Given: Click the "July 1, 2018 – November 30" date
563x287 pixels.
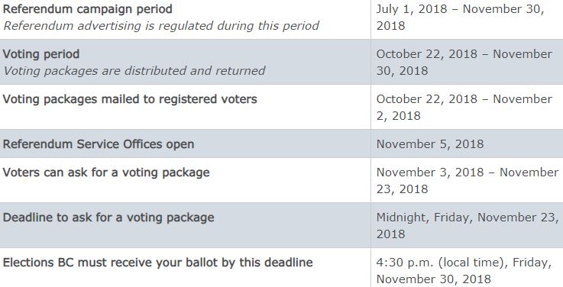Looking at the screenshot, I should click(x=461, y=9).
